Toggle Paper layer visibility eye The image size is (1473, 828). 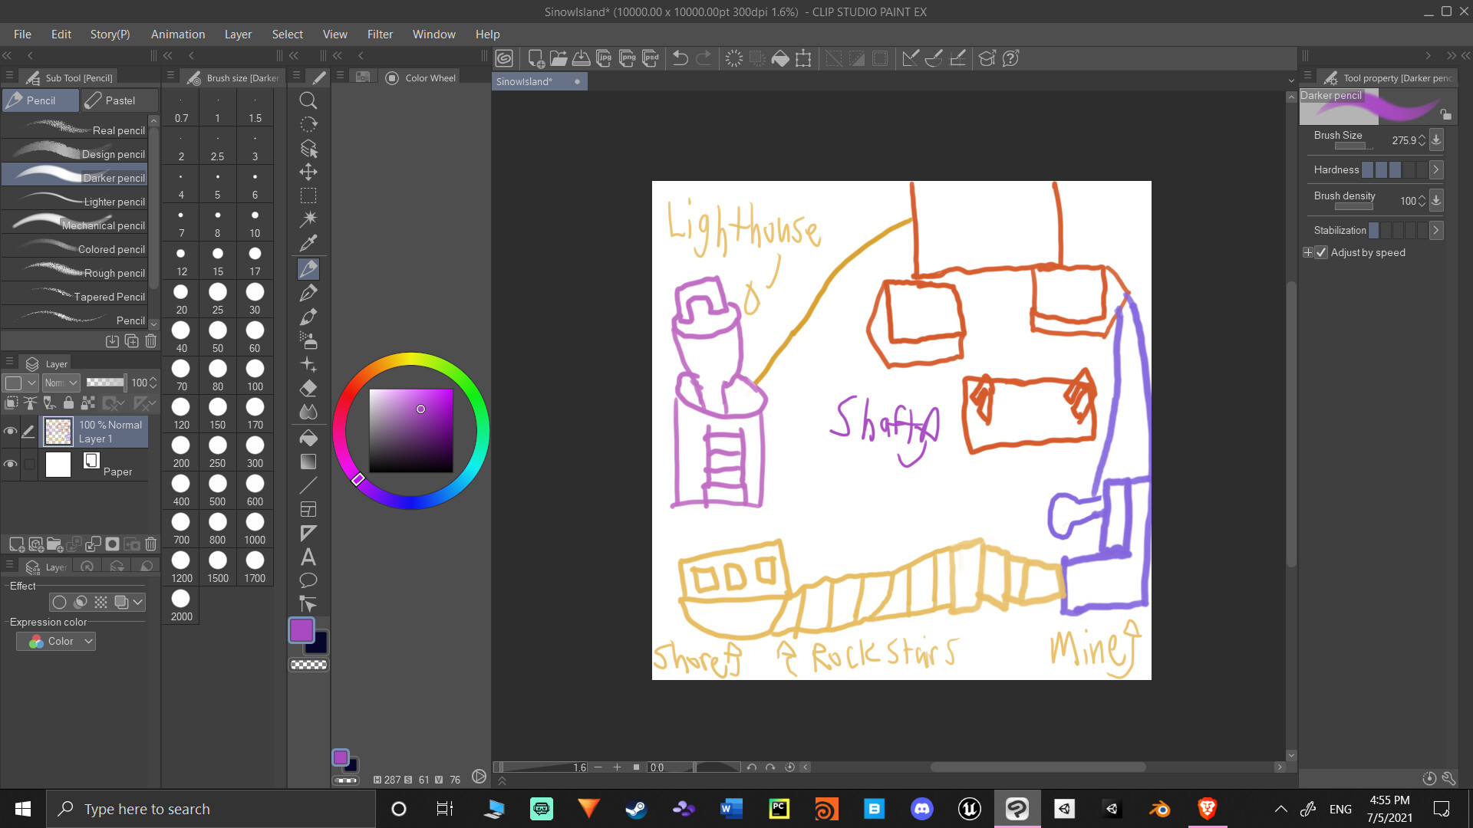11,465
